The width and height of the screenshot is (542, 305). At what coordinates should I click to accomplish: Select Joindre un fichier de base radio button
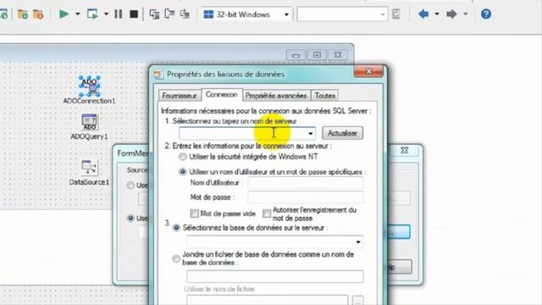click(x=176, y=258)
